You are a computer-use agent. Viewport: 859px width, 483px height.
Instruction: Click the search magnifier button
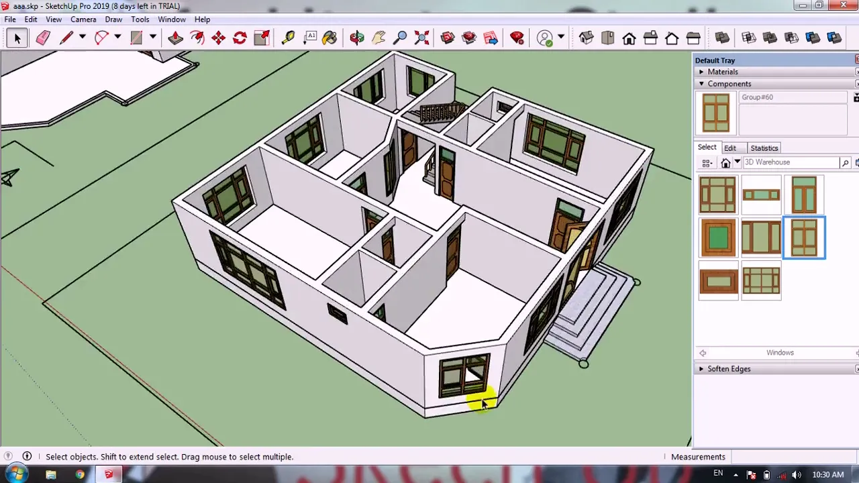click(845, 162)
